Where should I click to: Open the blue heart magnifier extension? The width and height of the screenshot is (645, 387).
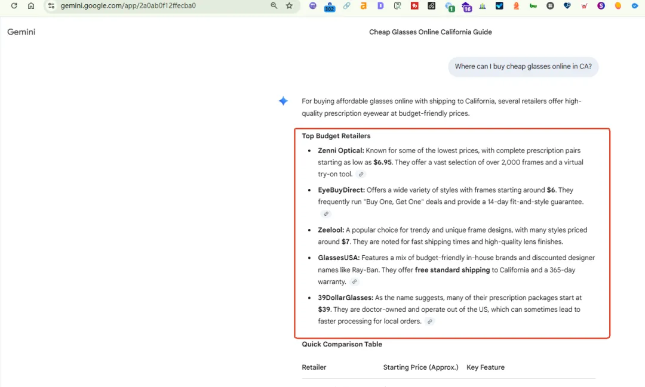[x=567, y=6]
